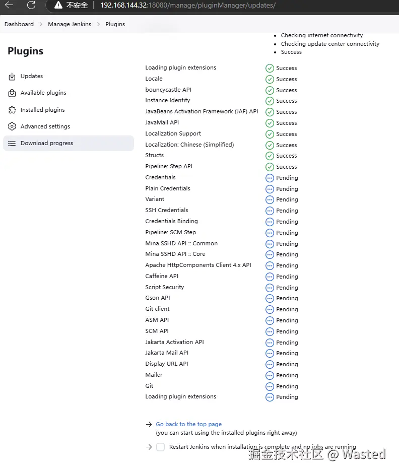Open the Dashboard breadcrumb
The image size is (399, 474).
(19, 24)
